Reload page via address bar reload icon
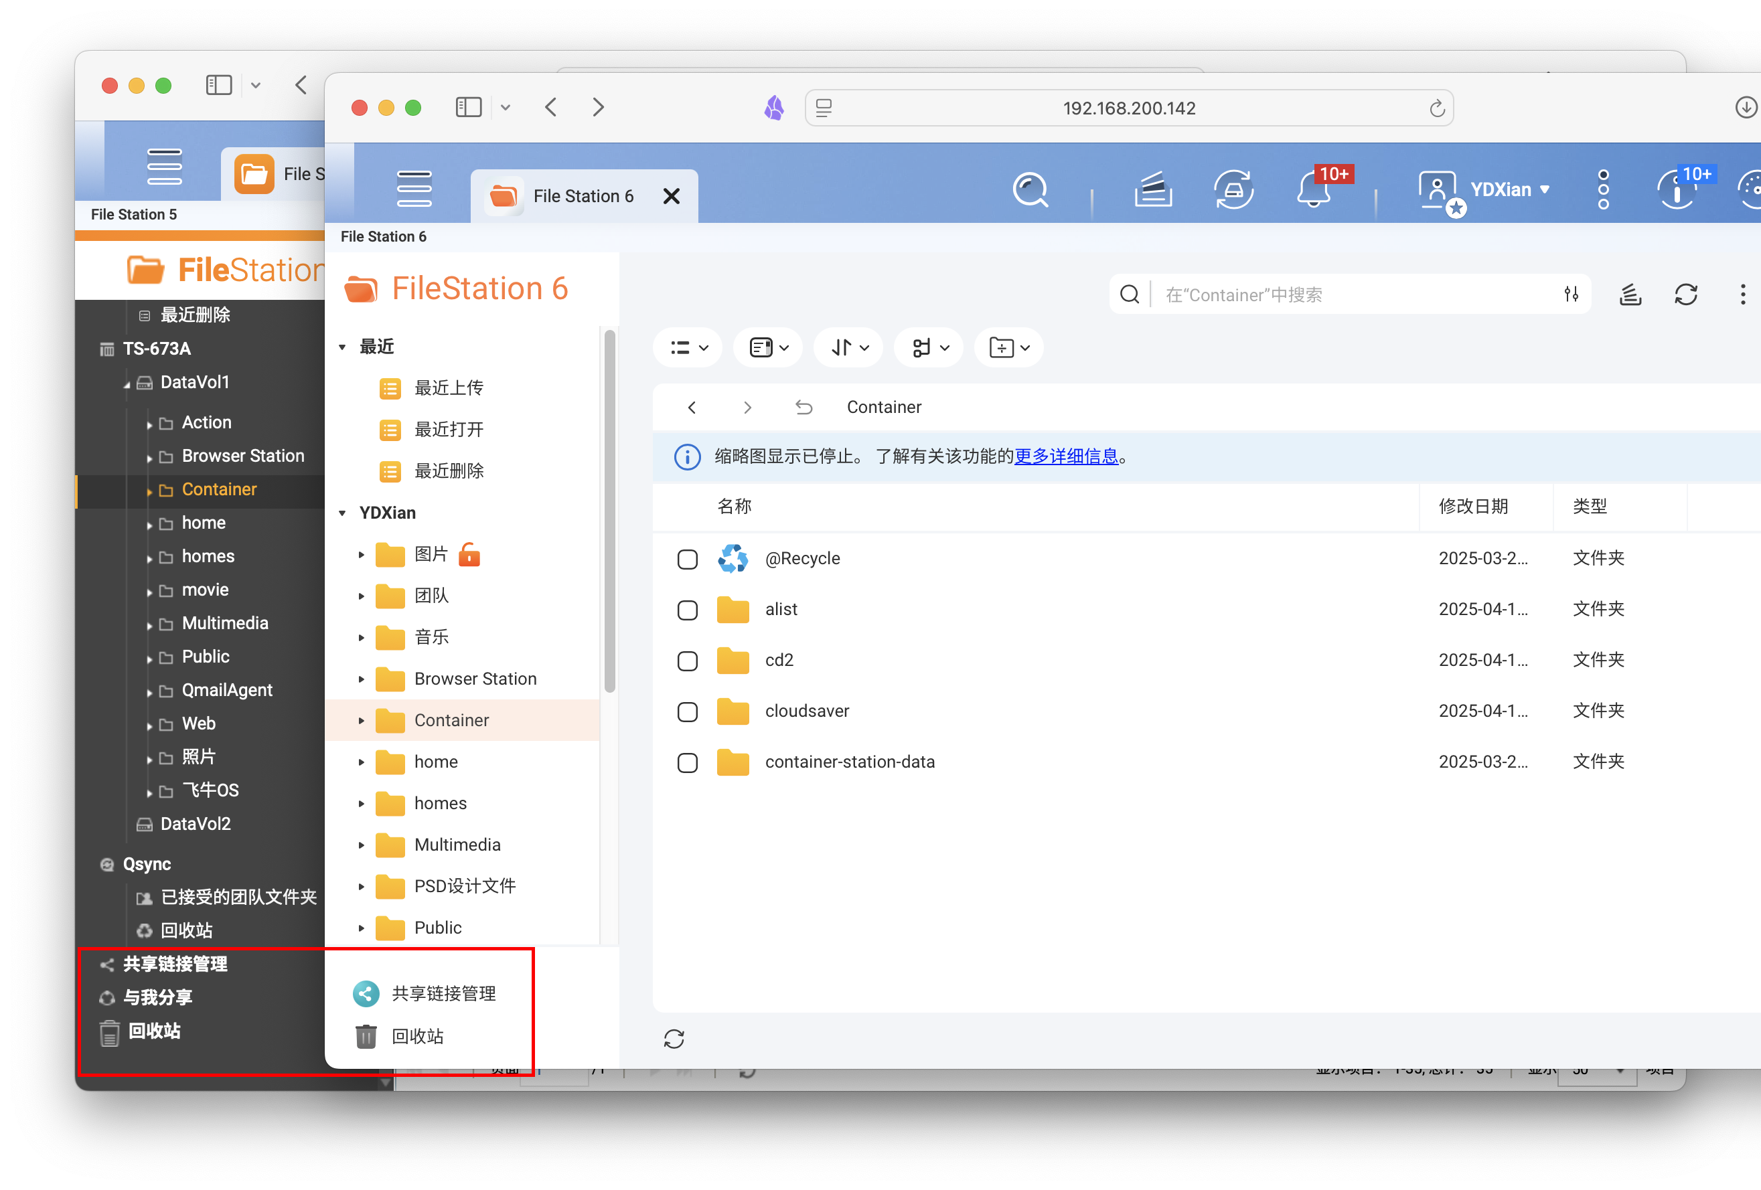The height and width of the screenshot is (1190, 1761). coord(1436,108)
